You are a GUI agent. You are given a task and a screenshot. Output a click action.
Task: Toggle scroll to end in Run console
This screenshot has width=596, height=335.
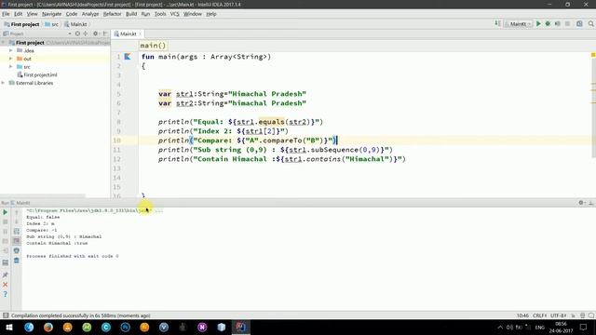point(17,241)
